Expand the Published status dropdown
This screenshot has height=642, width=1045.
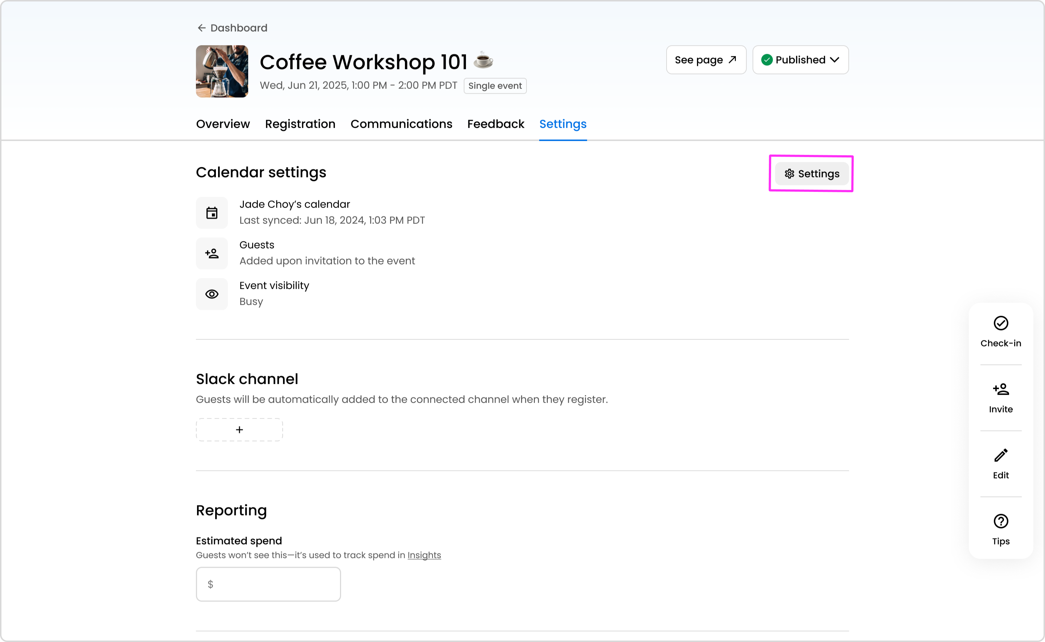(x=800, y=60)
